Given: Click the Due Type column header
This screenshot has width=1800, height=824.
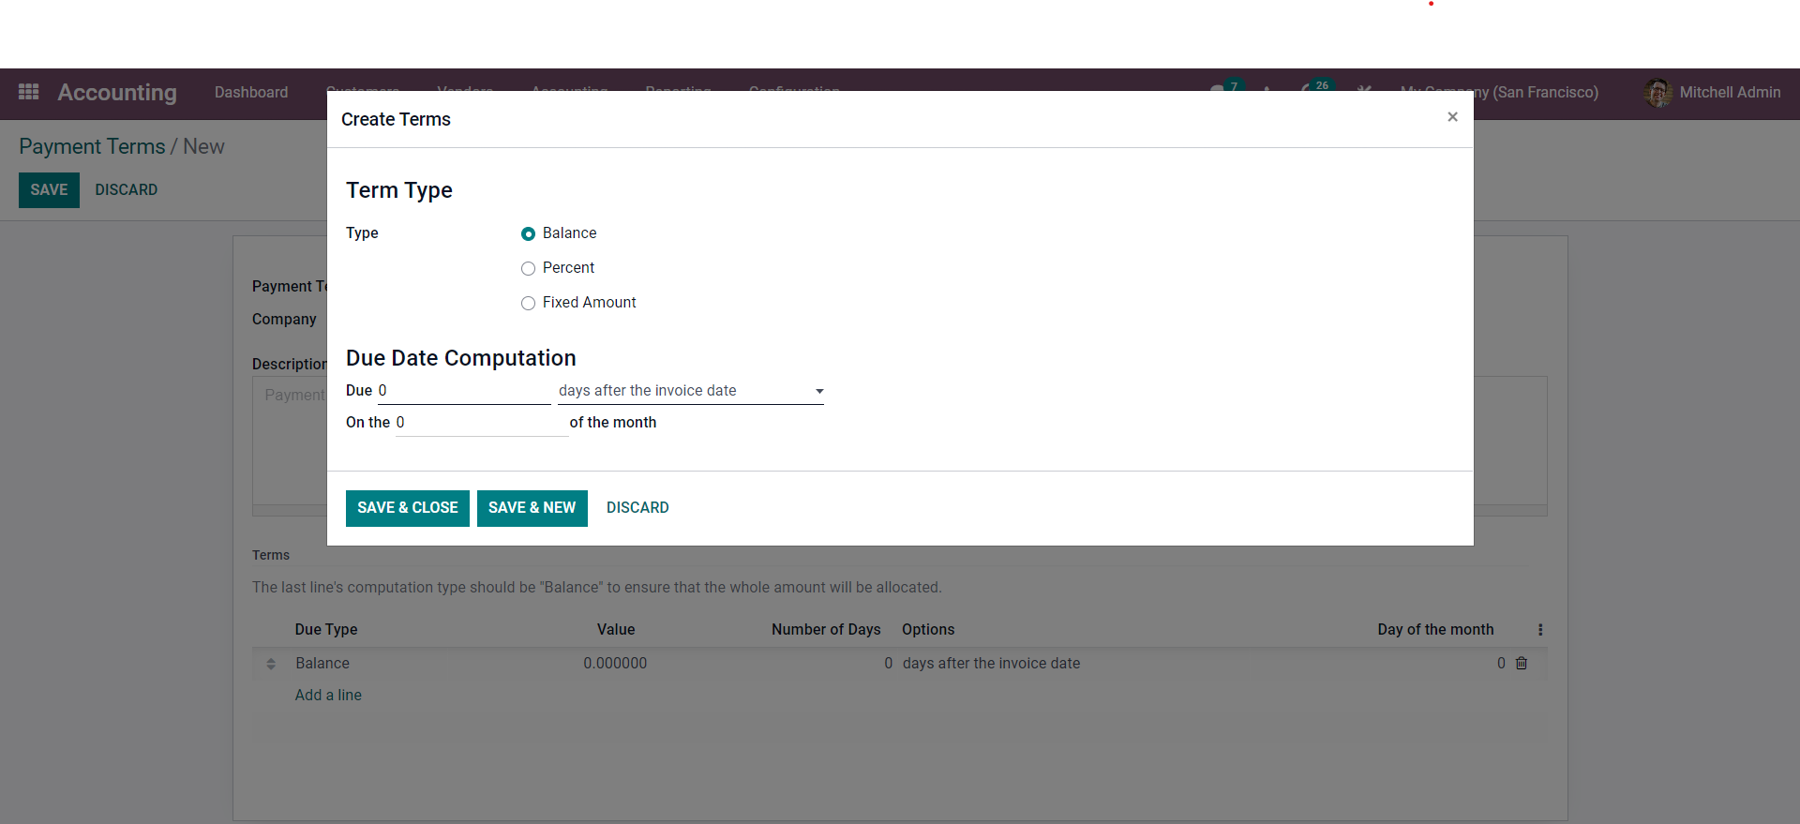Looking at the screenshot, I should 326,630.
